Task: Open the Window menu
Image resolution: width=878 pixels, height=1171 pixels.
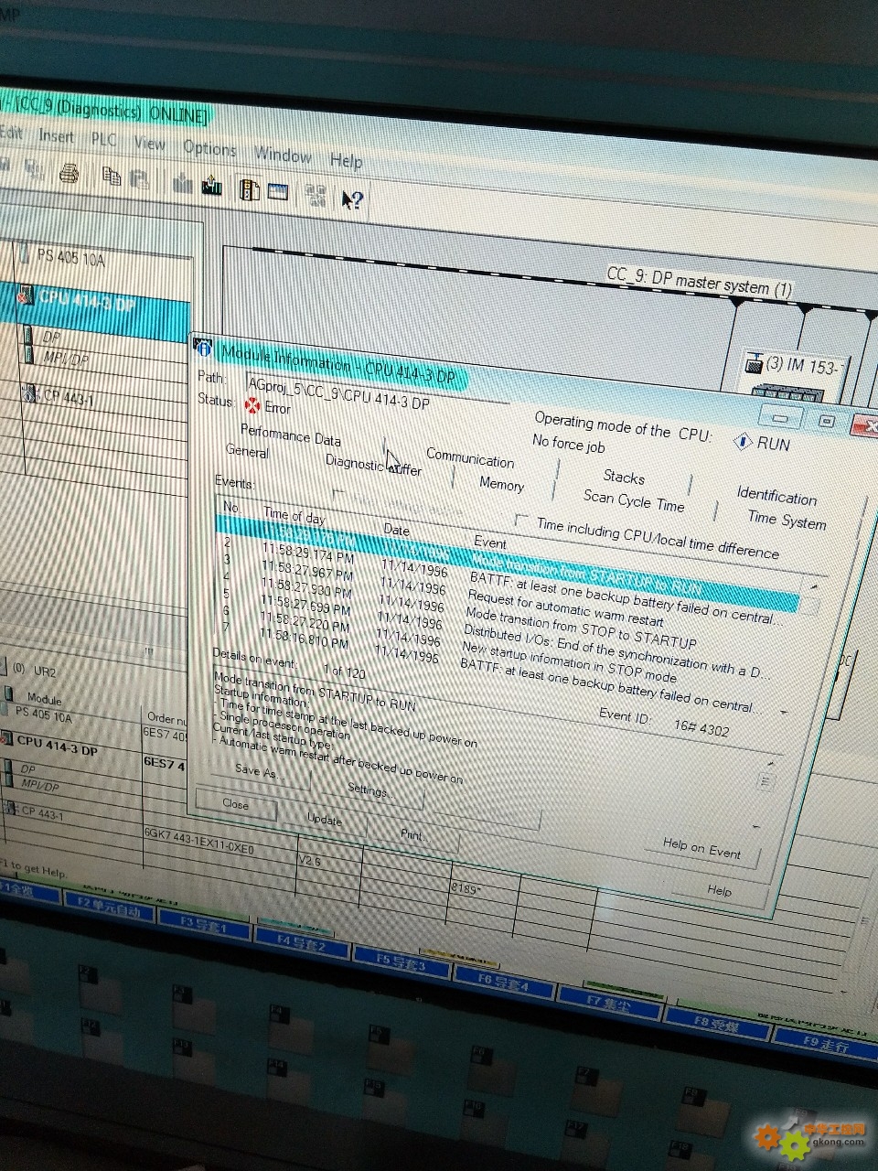Action: coord(283,155)
